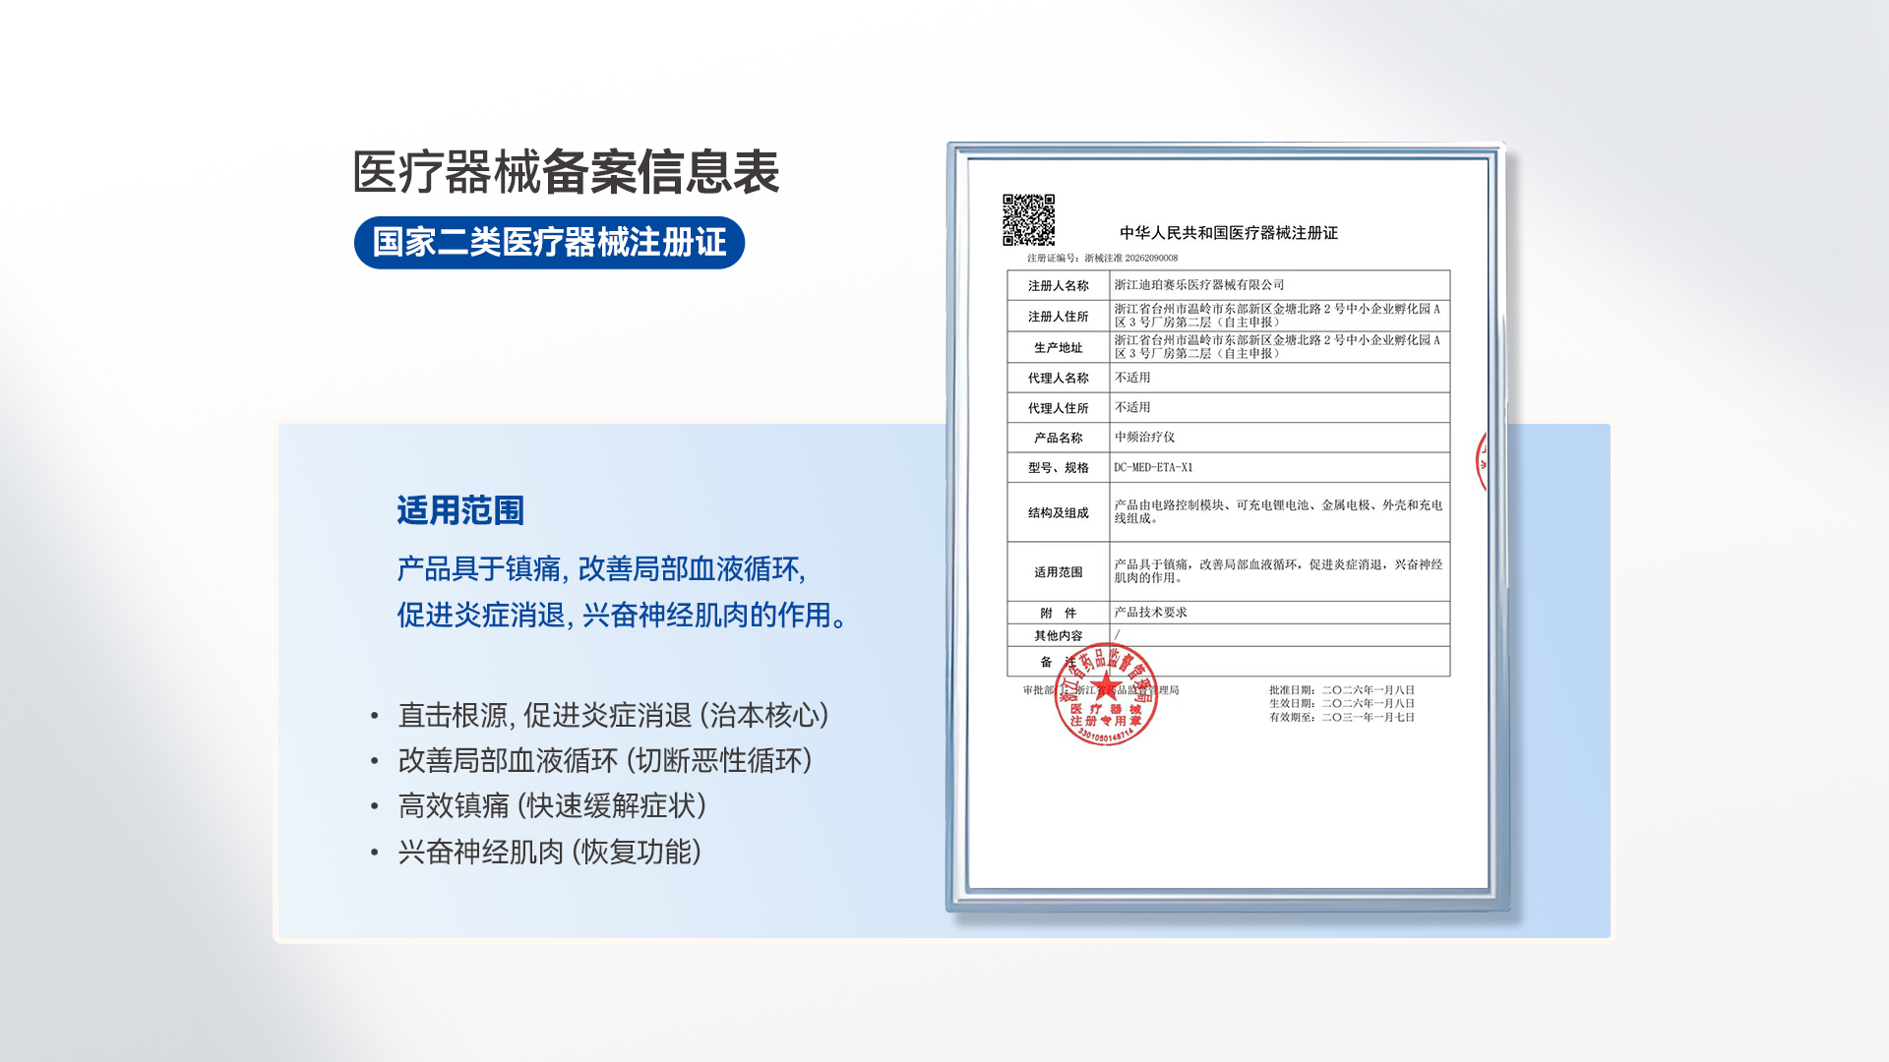Image resolution: width=1889 pixels, height=1062 pixels.
Task: Click the blue badge 国家二类医疗器械注册证
Action: point(549,243)
